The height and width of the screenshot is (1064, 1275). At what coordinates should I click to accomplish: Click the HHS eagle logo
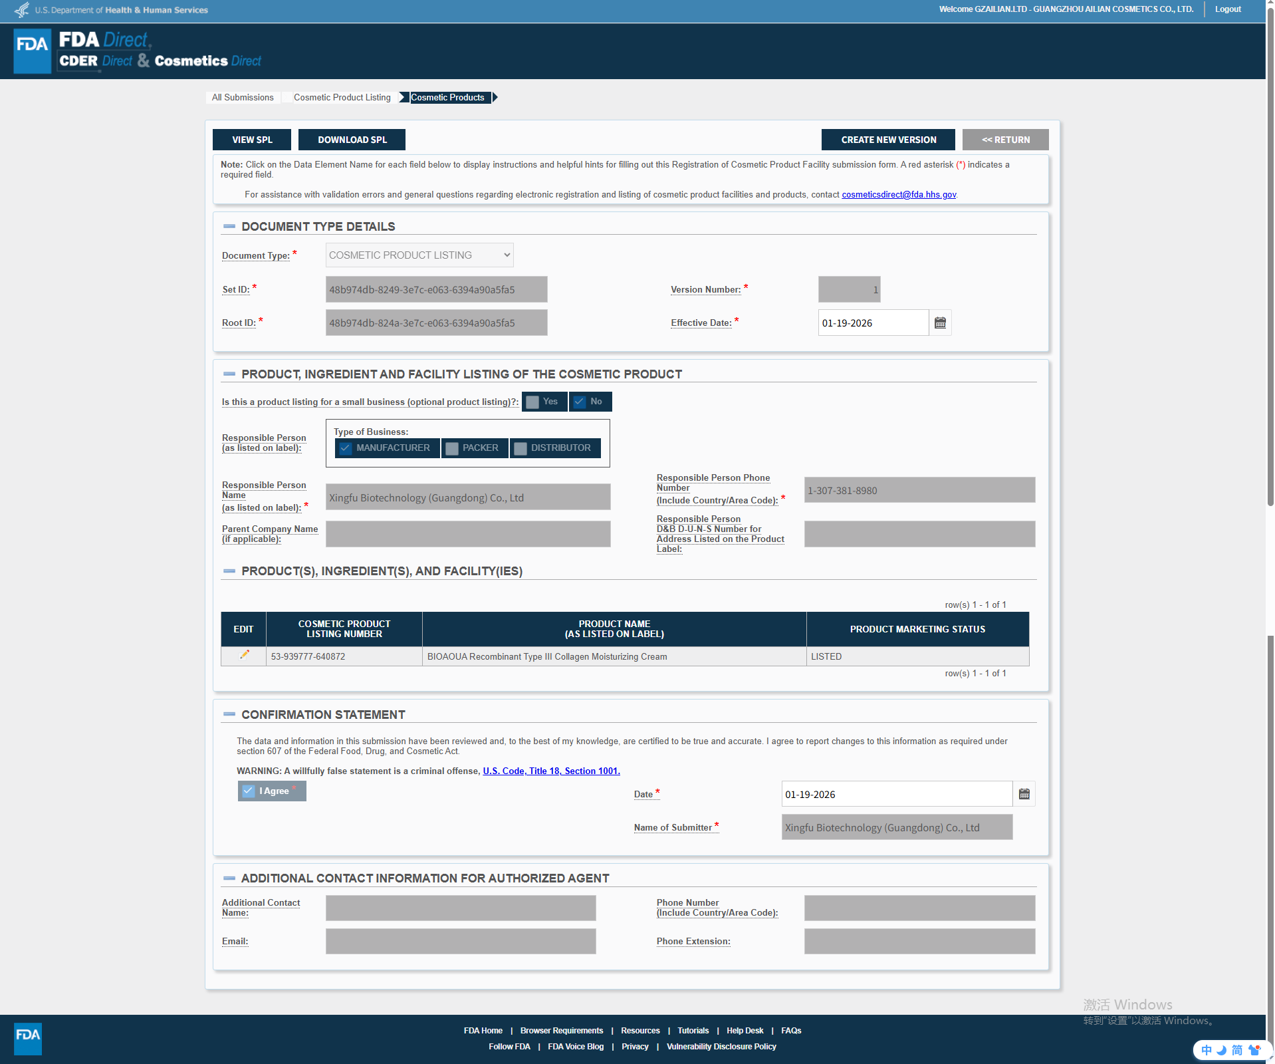pyautogui.click(x=21, y=10)
